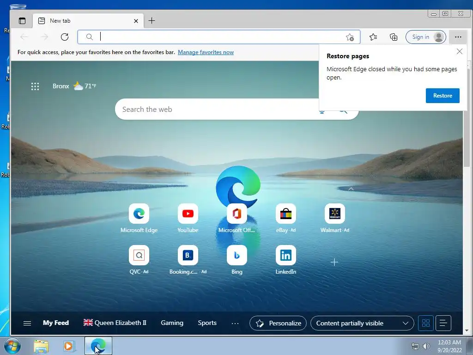Collapse quick links with chevron arrow

coord(351,189)
